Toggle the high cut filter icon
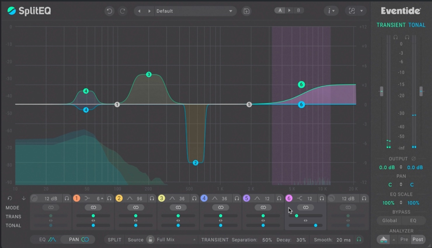432x248 pixels. pos(332,199)
